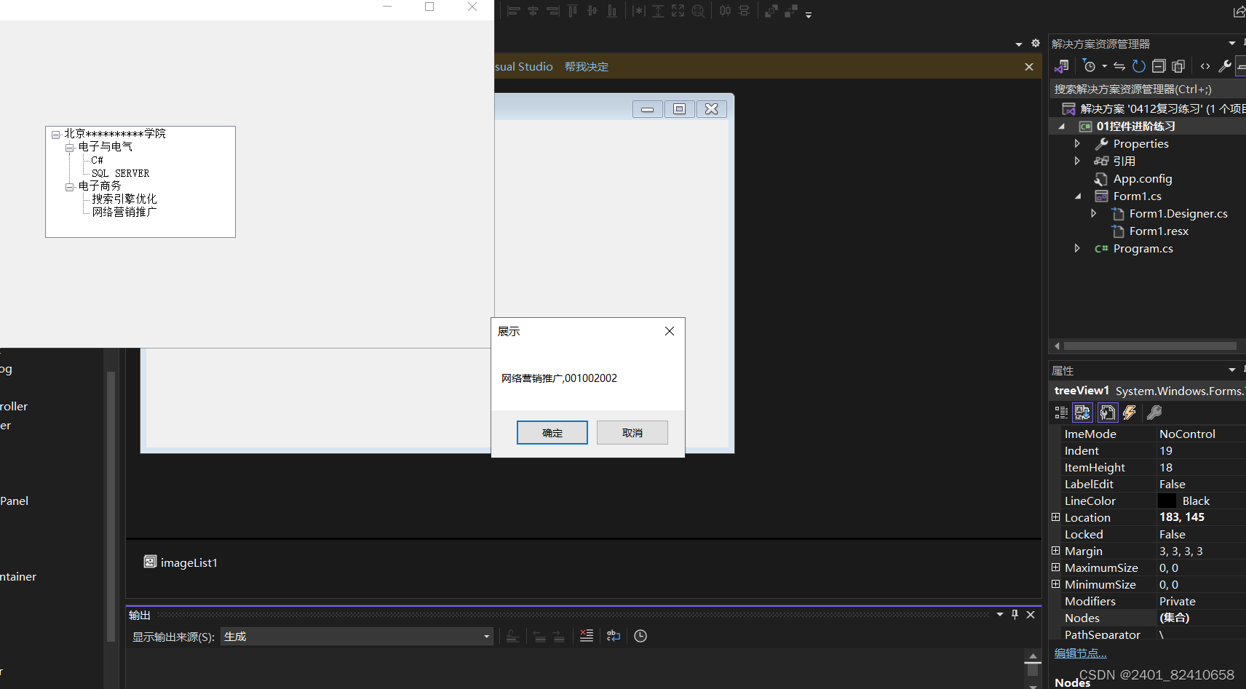
Task: Click the View Code icon
Action: pos(1205,66)
